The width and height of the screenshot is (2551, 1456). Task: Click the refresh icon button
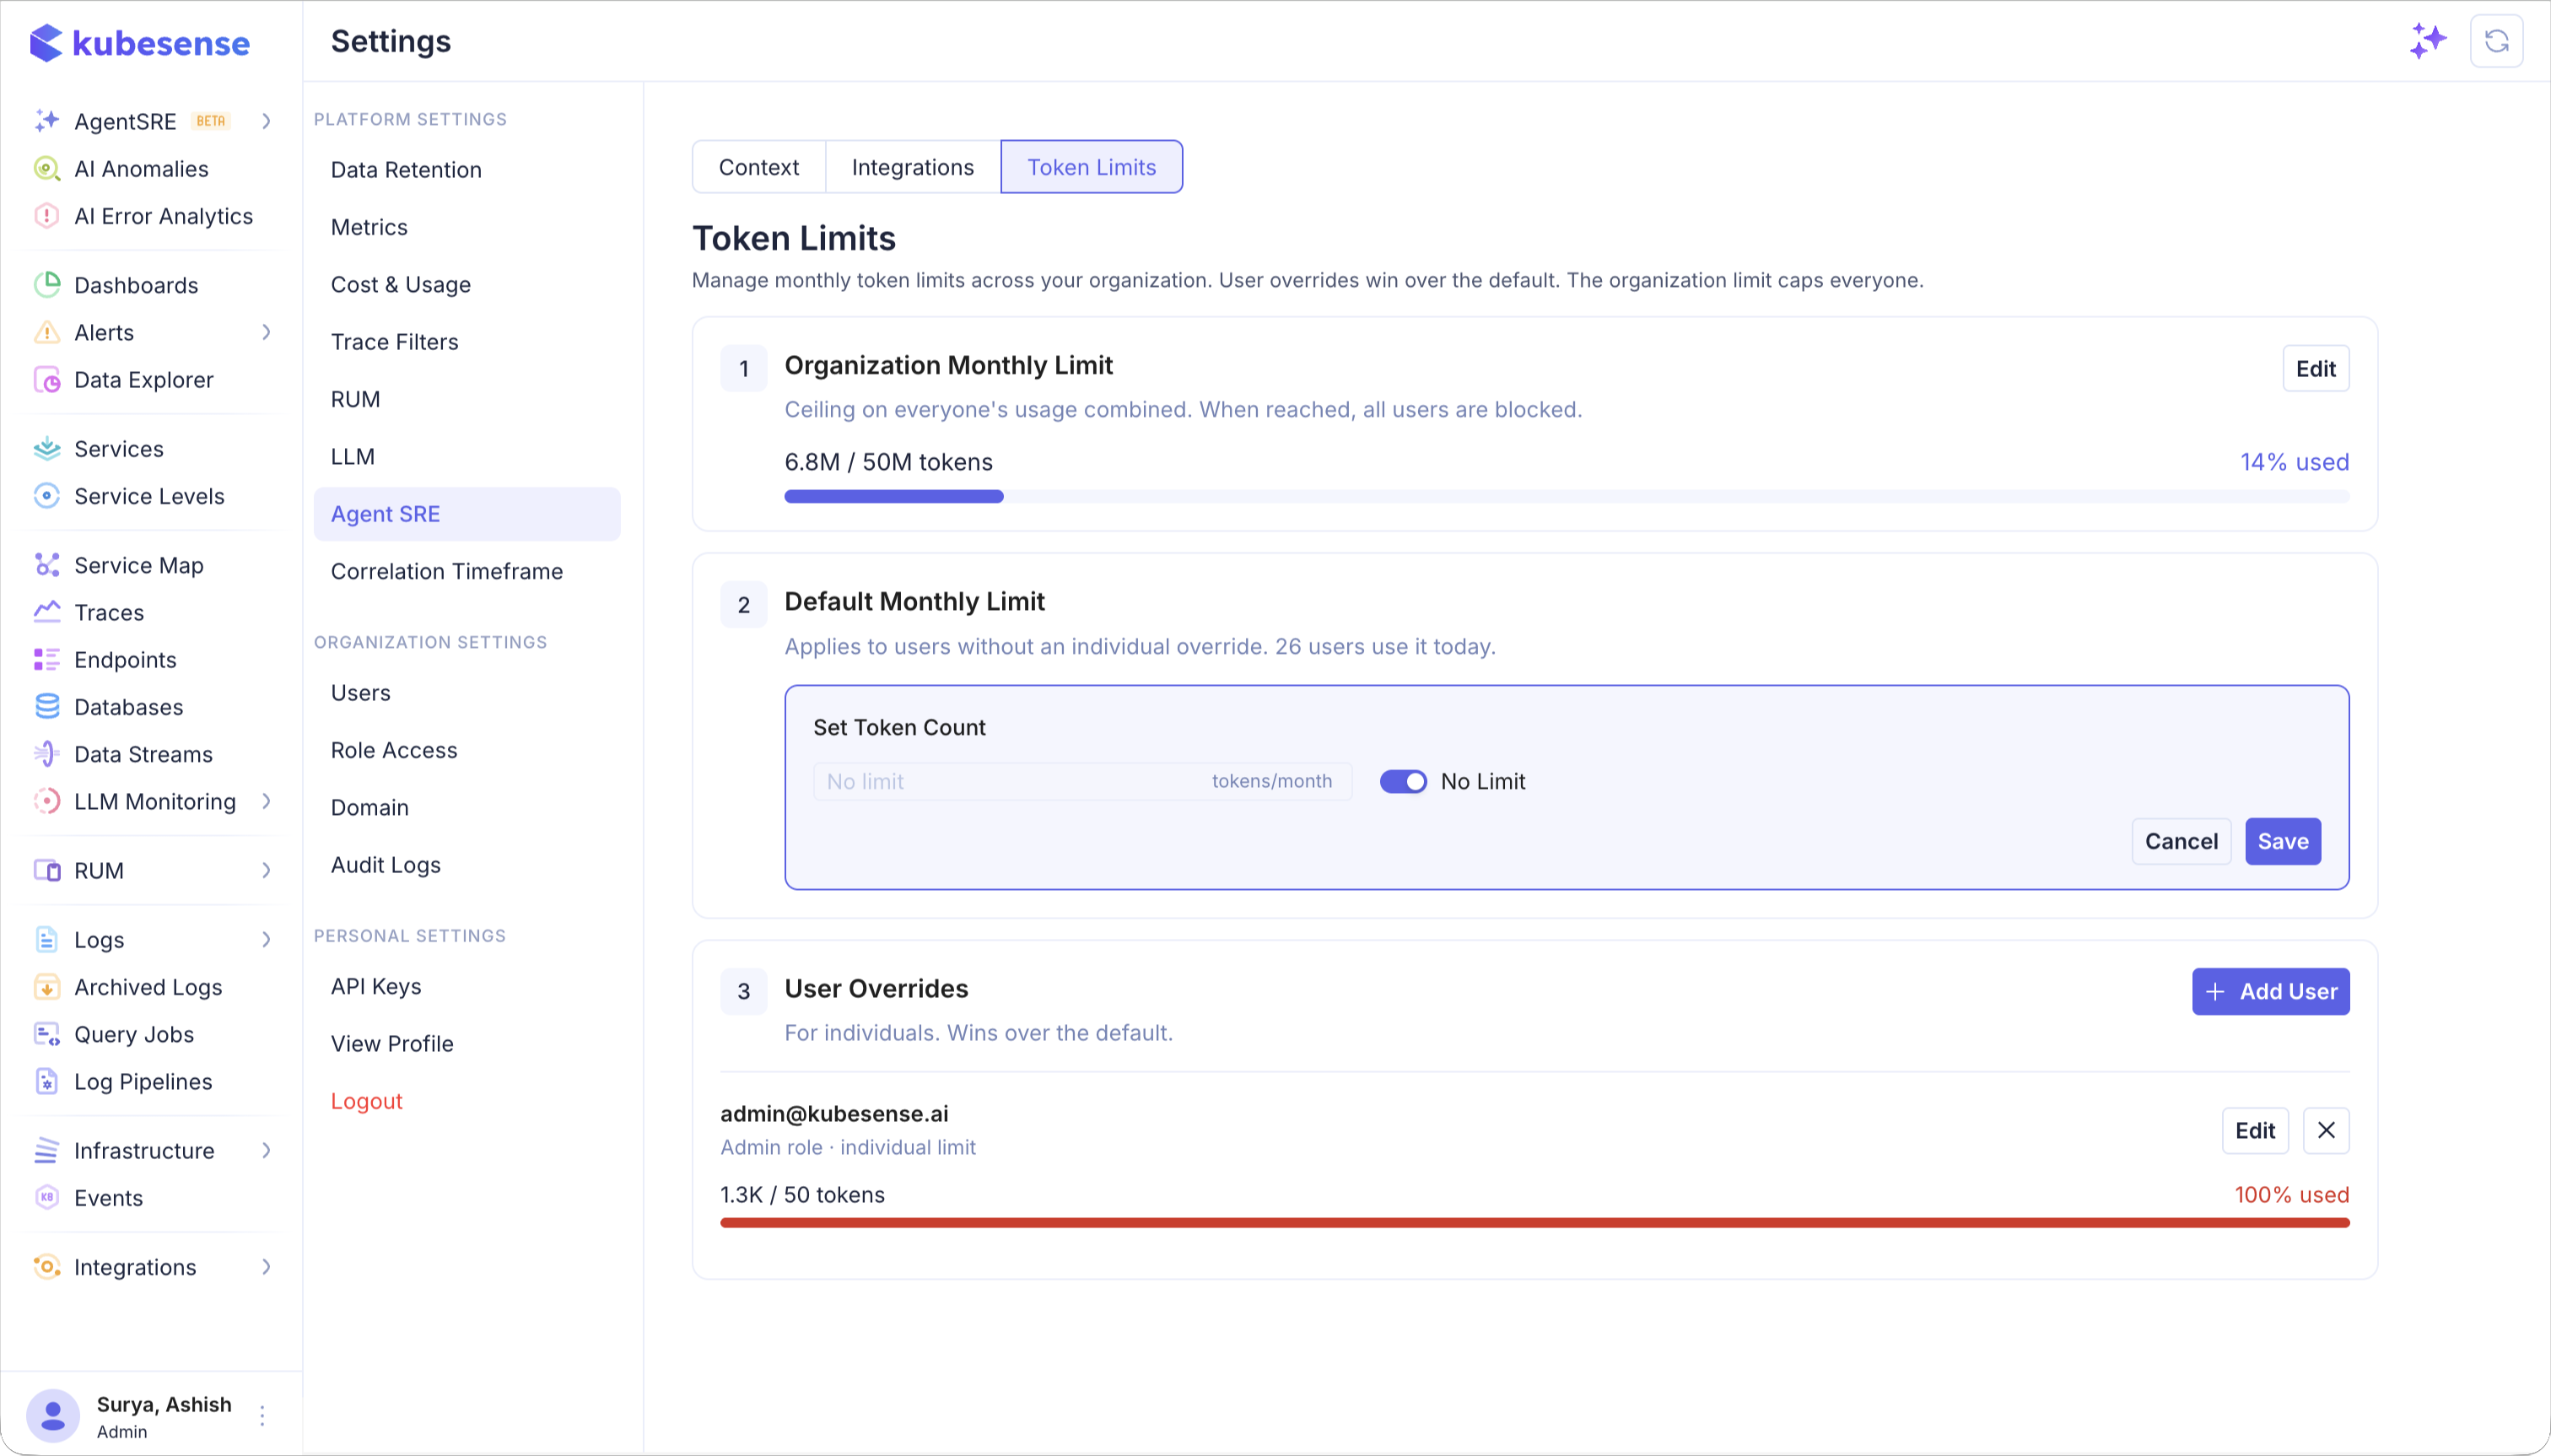coord(2497,41)
